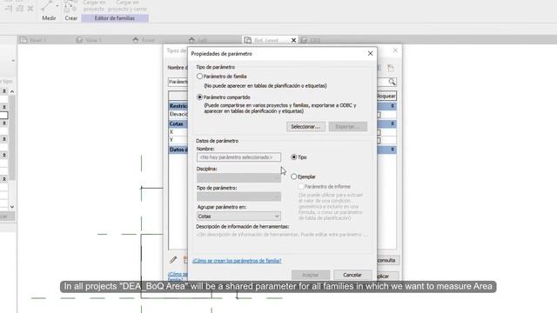
Task: Click the Bloquear column header
Action: (x=386, y=96)
